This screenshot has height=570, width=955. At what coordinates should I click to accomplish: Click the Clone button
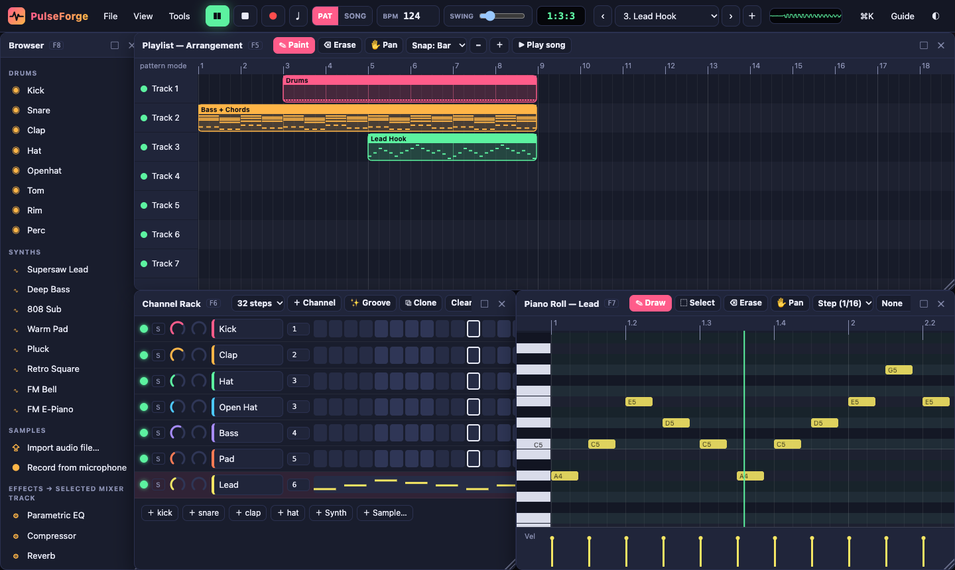[420, 303]
